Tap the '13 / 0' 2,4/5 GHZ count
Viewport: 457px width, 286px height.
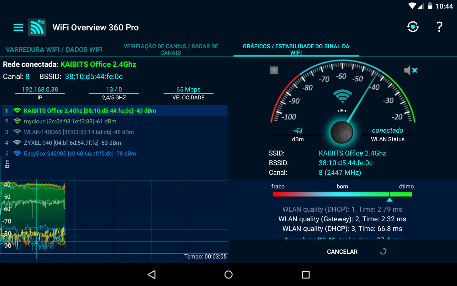114,89
